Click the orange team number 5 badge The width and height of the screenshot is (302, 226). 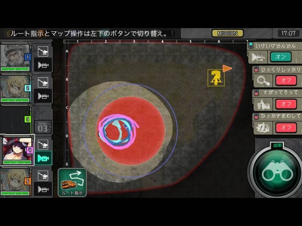click(28, 181)
